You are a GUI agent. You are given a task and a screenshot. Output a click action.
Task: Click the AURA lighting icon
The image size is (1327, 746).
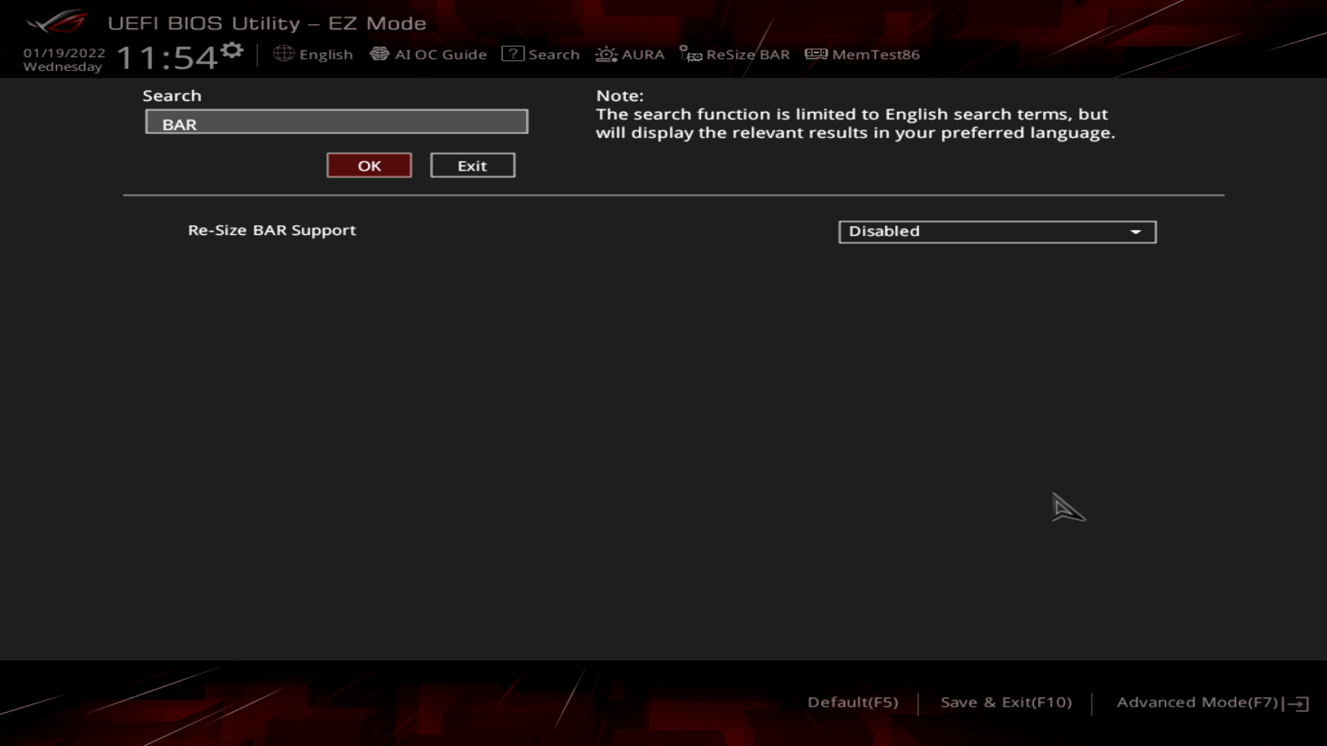pyautogui.click(x=605, y=54)
